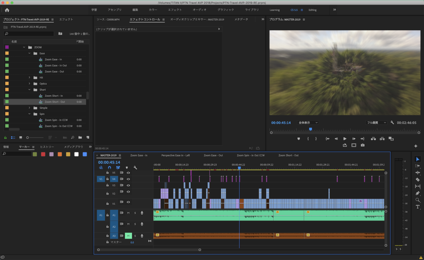Click the Export Frame camera icon
The width and height of the screenshot is (424, 260).
pos(363,145)
